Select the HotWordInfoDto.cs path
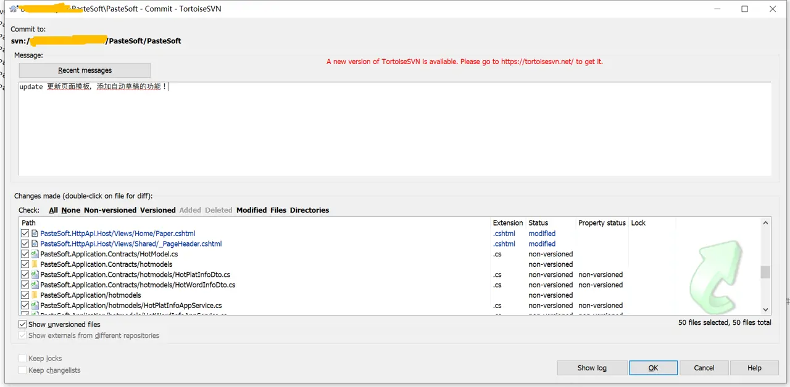 point(138,285)
